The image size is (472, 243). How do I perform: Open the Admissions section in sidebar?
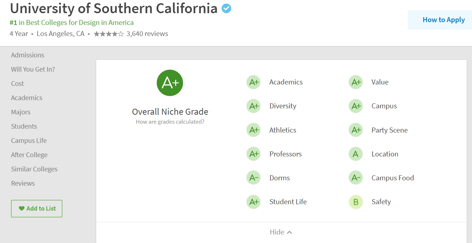coord(28,55)
